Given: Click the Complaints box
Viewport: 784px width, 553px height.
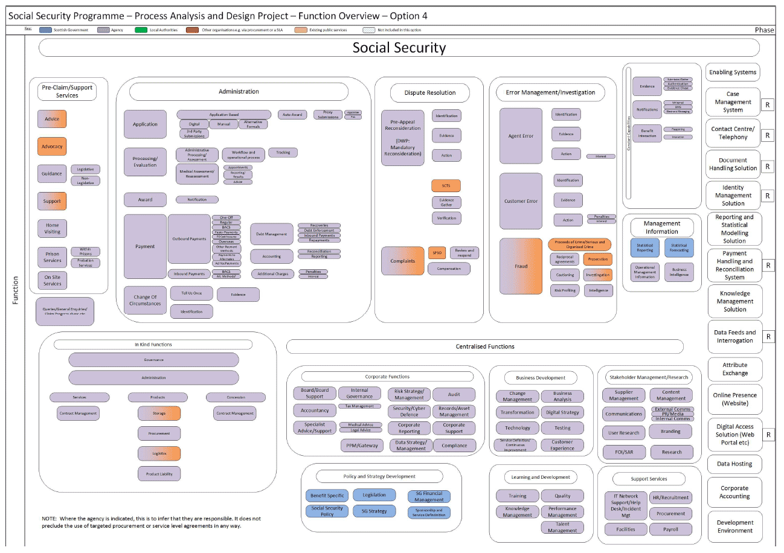Looking at the screenshot, I should [x=403, y=261].
